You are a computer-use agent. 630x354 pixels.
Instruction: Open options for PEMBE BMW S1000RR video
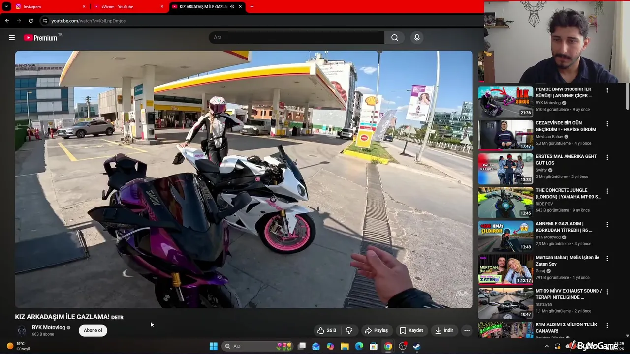[607, 90]
